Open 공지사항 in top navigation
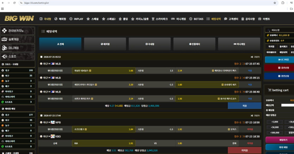The image size is (294, 154). [x=248, y=19]
